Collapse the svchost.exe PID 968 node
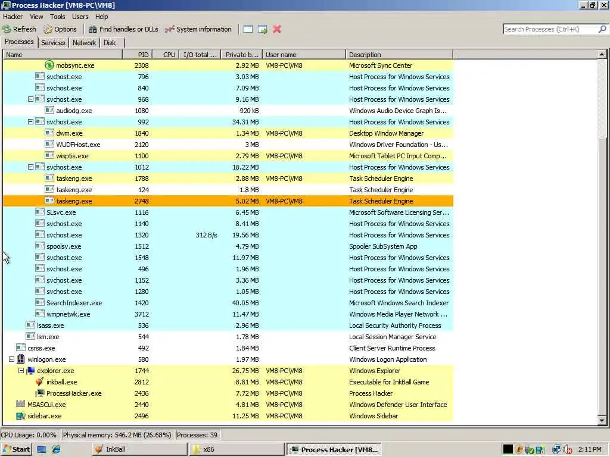 (30, 99)
